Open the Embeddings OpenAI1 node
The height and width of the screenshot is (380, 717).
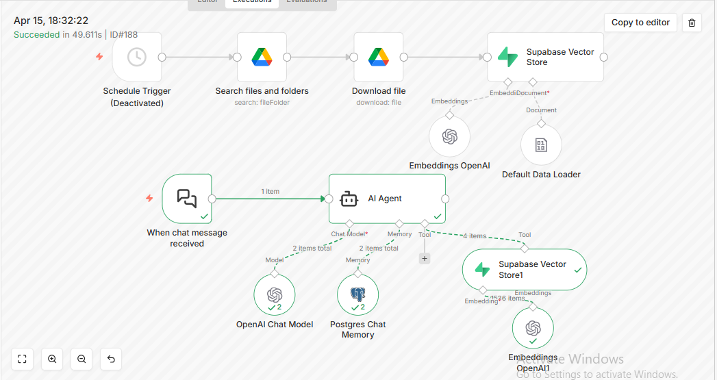pyautogui.click(x=533, y=328)
